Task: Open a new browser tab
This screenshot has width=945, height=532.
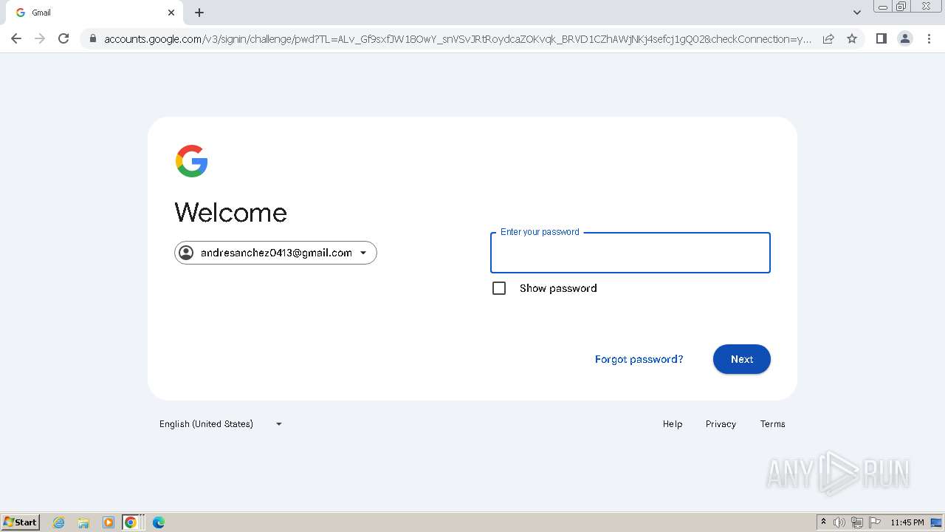Action: coord(199,13)
